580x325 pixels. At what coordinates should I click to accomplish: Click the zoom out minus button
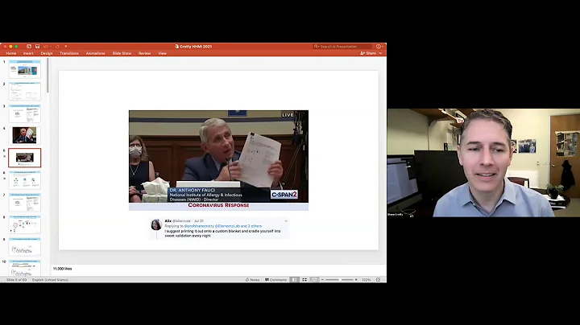(x=322, y=280)
